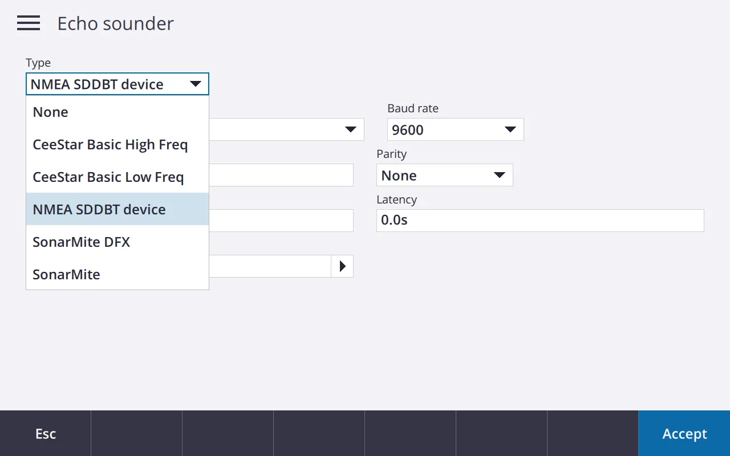Collapse the Type dropdown showing NMEA SDDBT device
Screen dimensions: 730x456
click(x=117, y=84)
